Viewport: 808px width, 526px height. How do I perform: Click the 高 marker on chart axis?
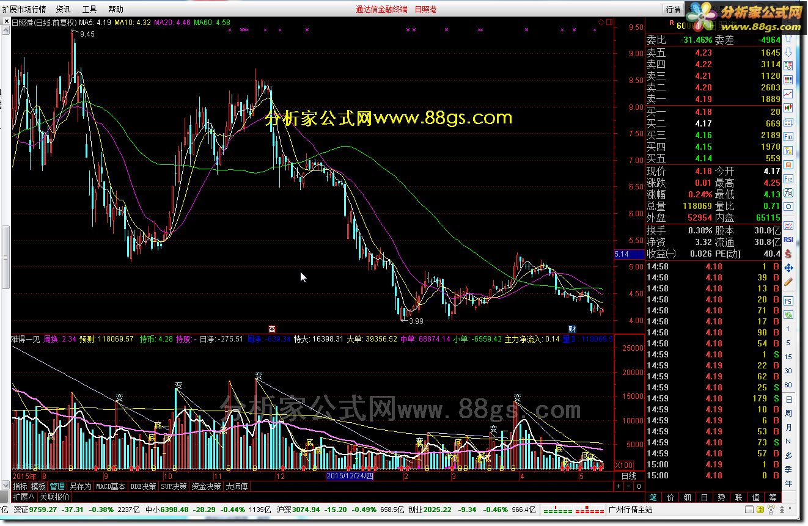point(272,328)
